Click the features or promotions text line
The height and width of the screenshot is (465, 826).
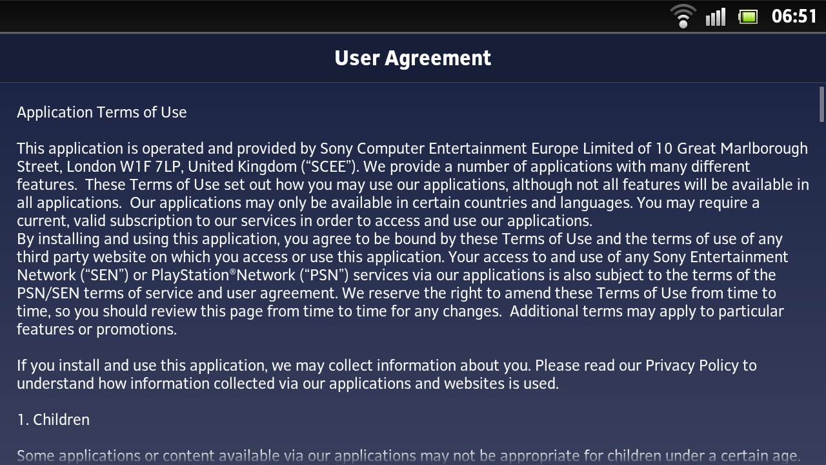tap(97, 329)
